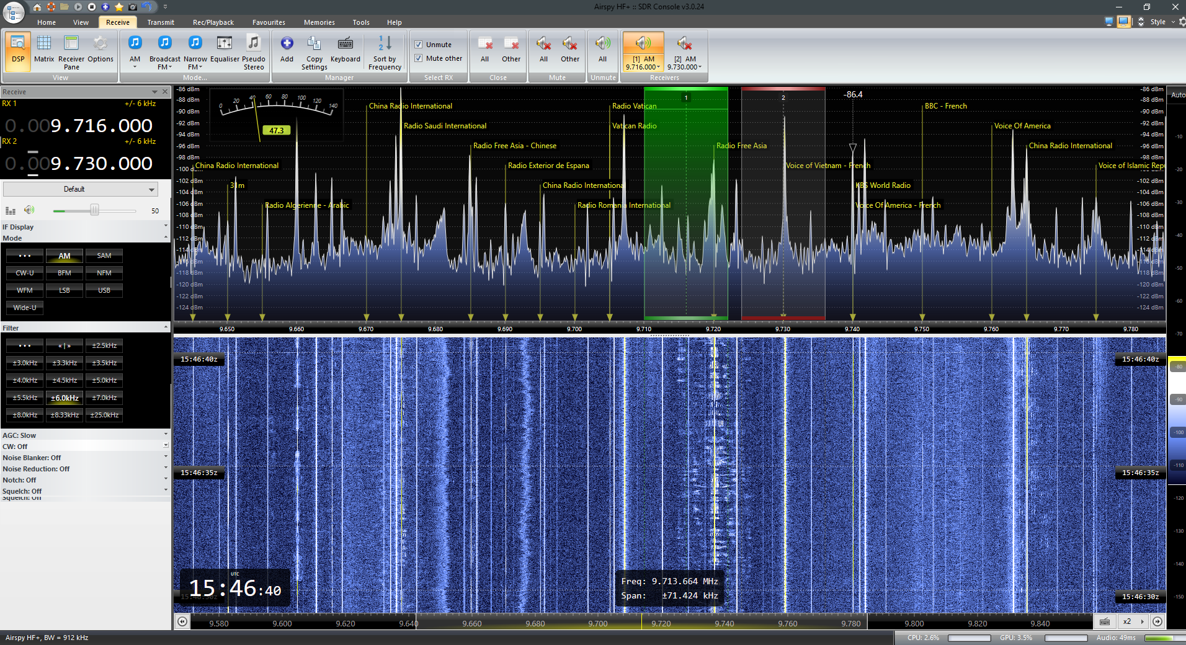Switch to the Favourites tab
Viewport: 1186px width, 645px height.
tap(269, 22)
